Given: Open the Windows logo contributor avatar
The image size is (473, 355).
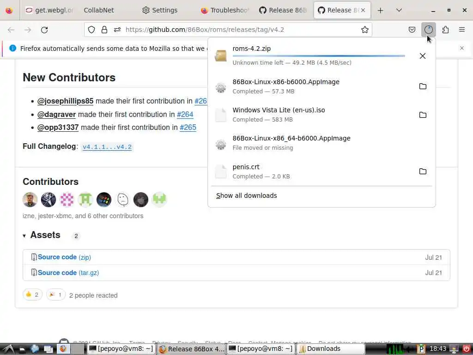Looking at the screenshot, I should pyautogui.click(x=104, y=200).
